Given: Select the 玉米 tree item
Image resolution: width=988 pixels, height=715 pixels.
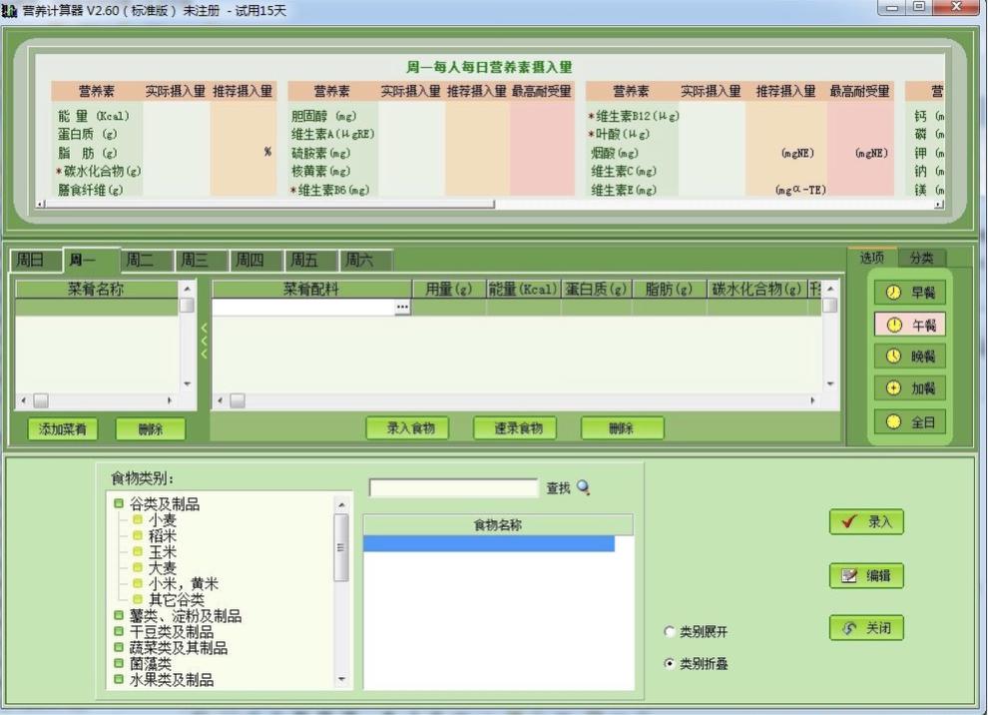Looking at the screenshot, I should (162, 552).
